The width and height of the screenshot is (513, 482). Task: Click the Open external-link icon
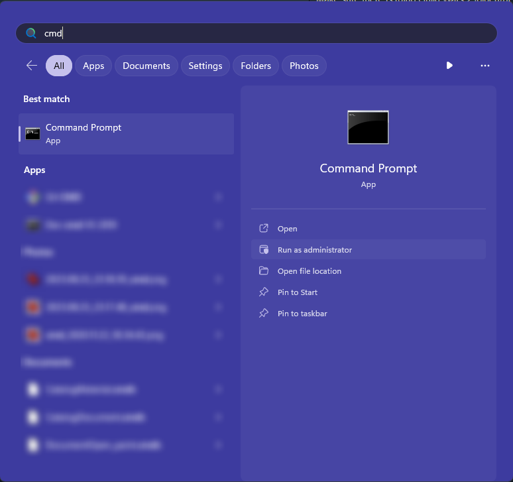[x=264, y=228]
